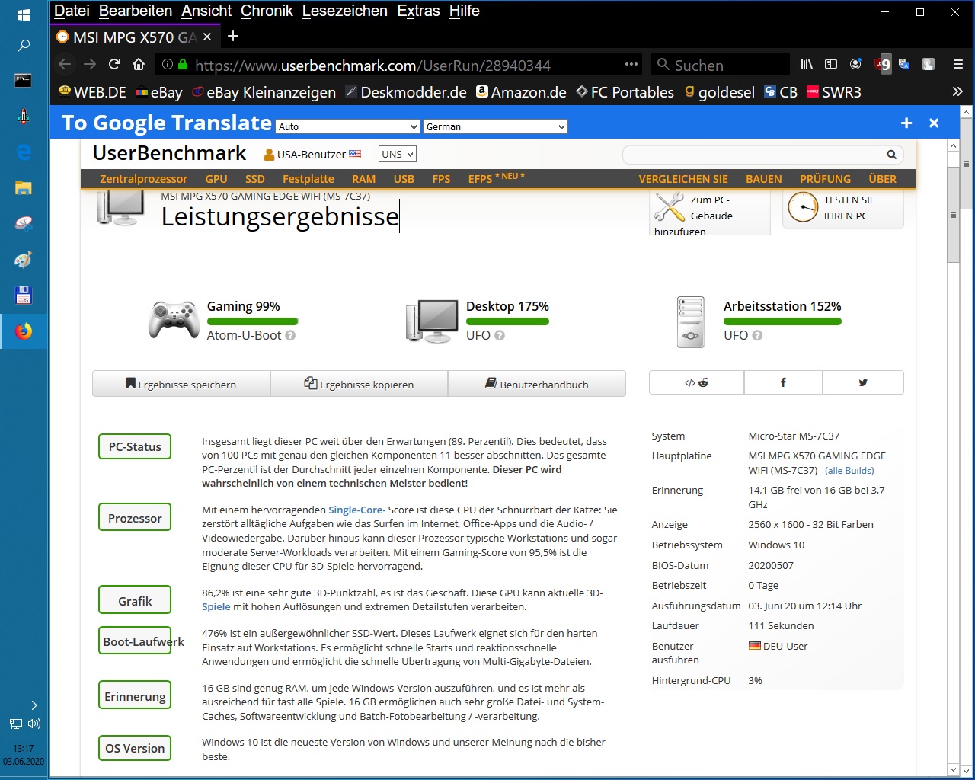
Task: Open the Amazon.de bookmark
Action: point(521,91)
